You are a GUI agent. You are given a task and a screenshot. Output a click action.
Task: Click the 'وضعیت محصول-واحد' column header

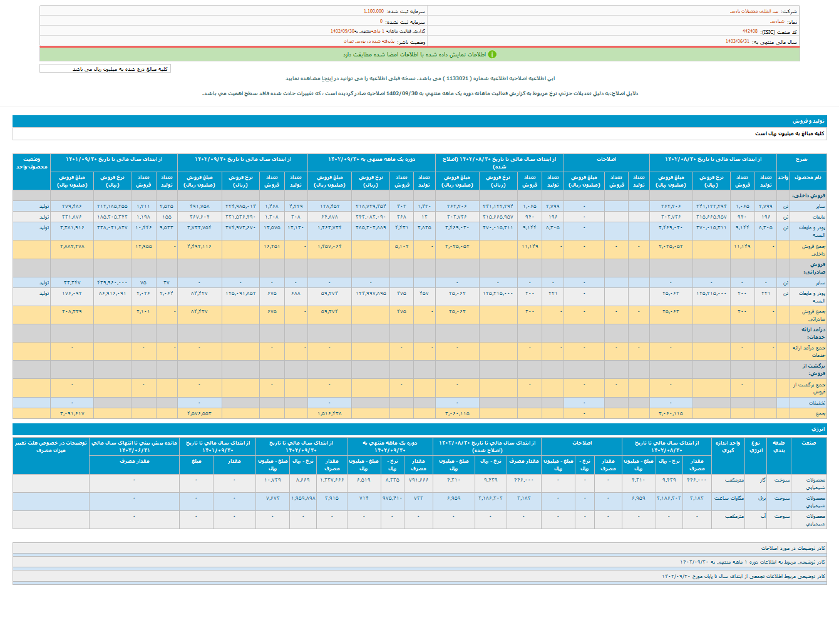click(x=31, y=163)
